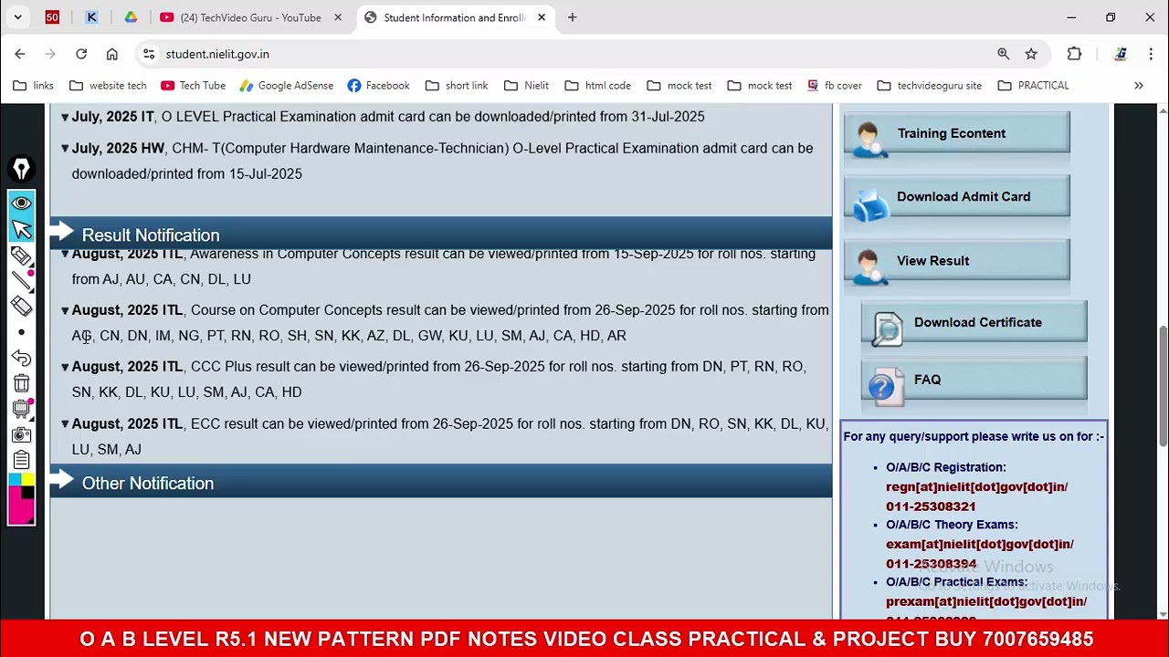Viewport: 1169px width, 657px height.
Task: Click the zoom magnifier icon in address bar
Action: pyautogui.click(x=1004, y=54)
